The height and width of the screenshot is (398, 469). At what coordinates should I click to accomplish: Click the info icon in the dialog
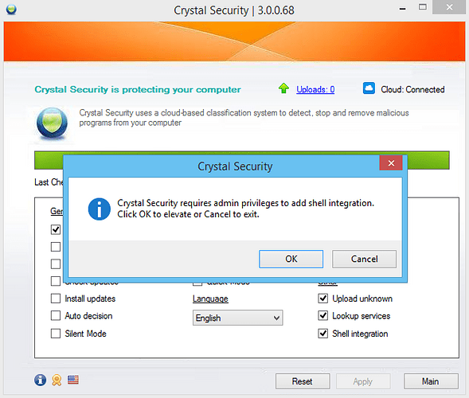[100, 209]
